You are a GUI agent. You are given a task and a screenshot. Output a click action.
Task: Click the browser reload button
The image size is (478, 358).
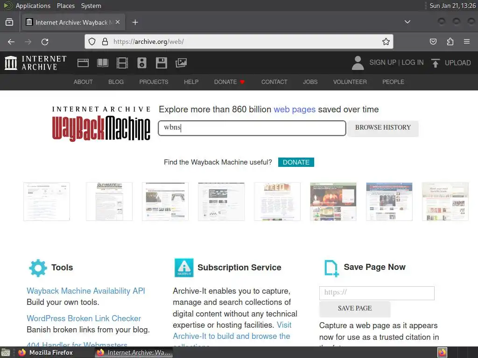tap(45, 41)
